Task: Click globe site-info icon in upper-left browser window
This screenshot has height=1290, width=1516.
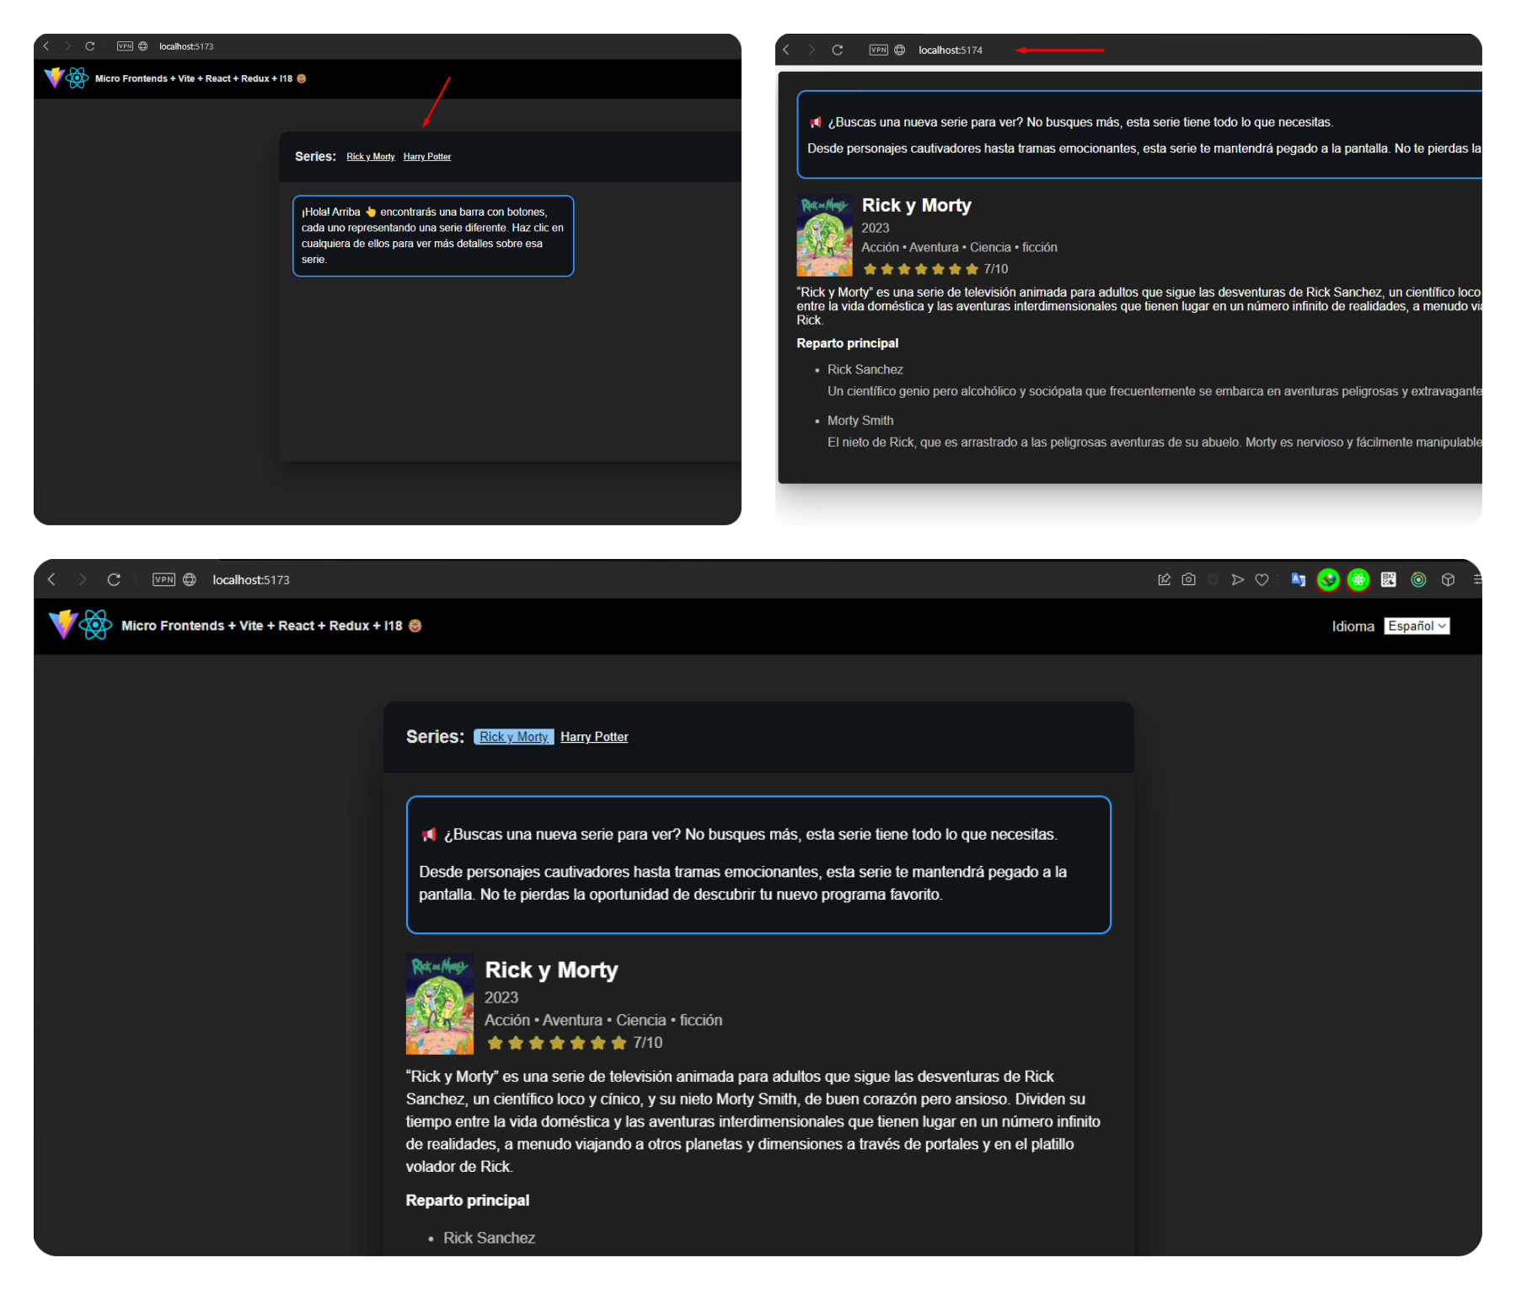Action: 143,46
